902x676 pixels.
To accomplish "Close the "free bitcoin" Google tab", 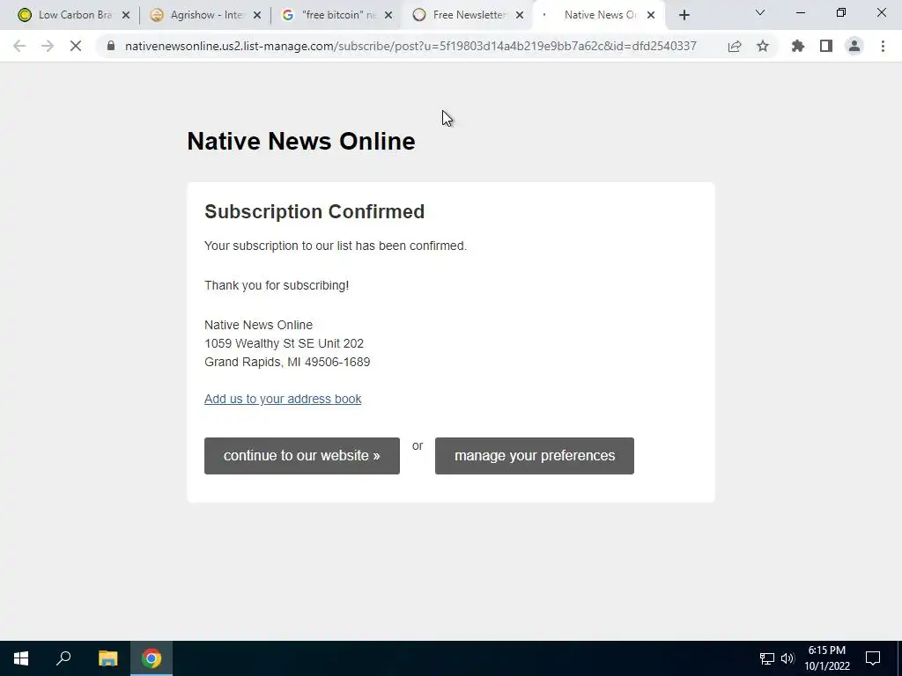I will 388,16.
